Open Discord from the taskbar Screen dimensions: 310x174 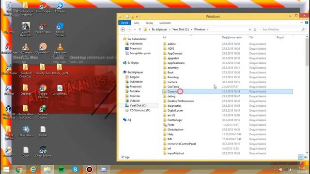103,170
